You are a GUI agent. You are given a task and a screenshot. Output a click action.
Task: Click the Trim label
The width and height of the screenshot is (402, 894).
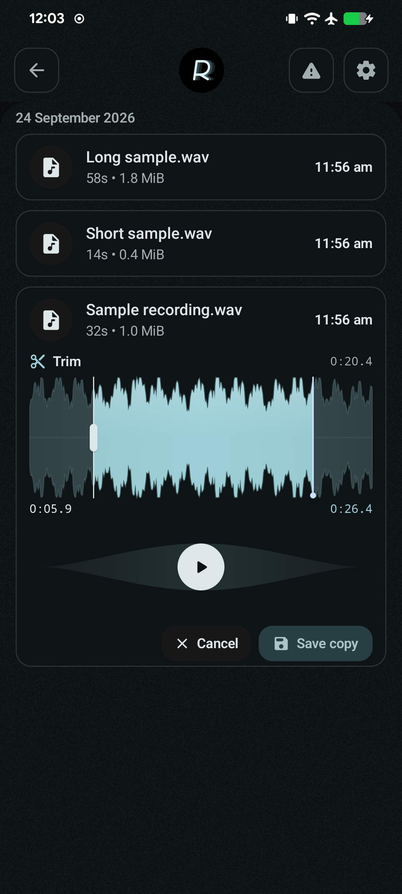[x=67, y=361]
